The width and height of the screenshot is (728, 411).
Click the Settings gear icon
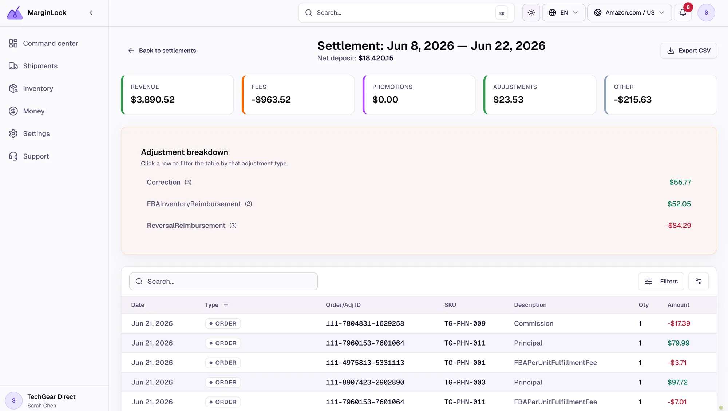[x=13, y=133]
